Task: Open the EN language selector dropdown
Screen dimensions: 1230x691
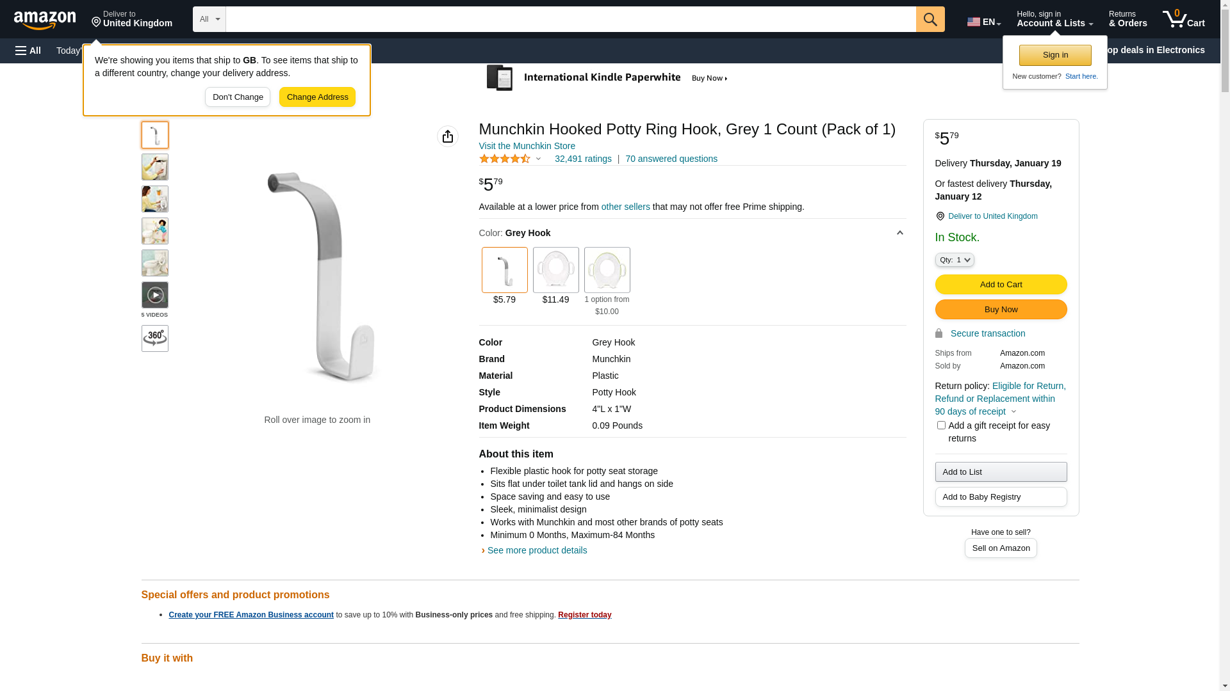Action: (983, 22)
